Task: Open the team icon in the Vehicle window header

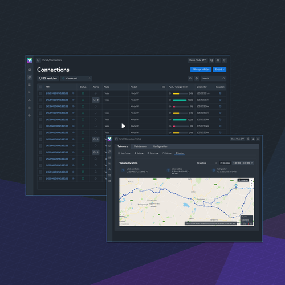Action: point(253,139)
